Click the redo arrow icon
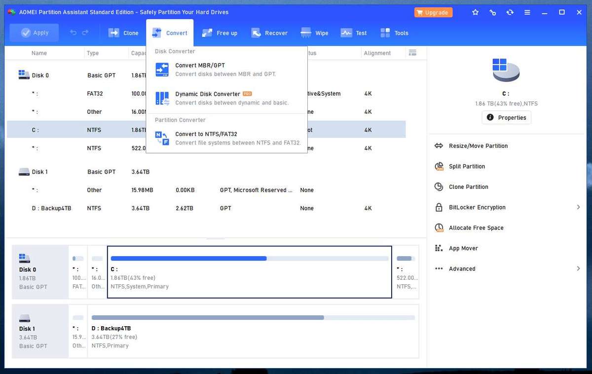 (x=85, y=33)
